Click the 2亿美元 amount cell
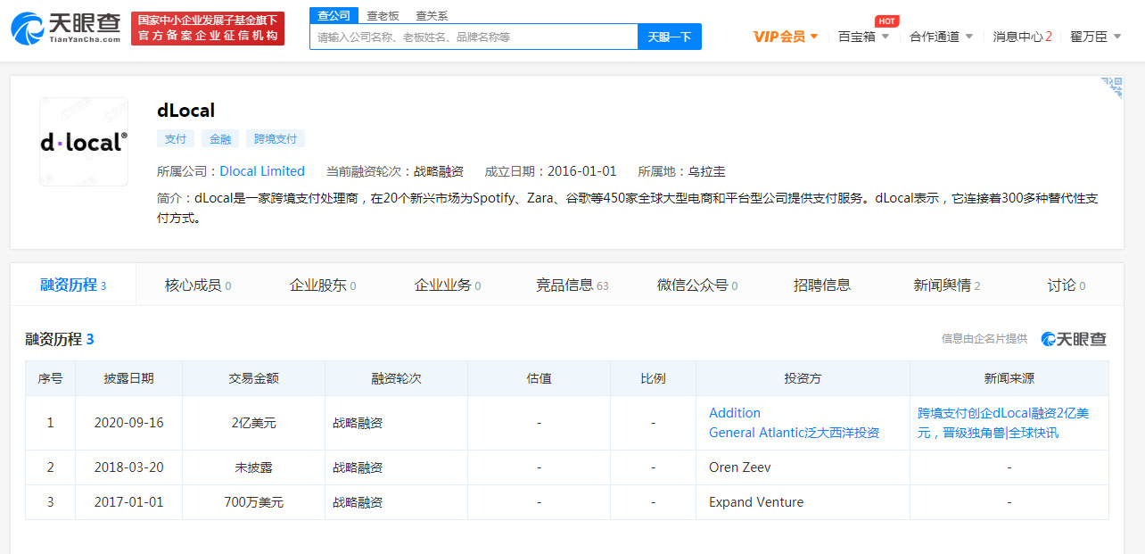The image size is (1145, 554). tap(254, 423)
